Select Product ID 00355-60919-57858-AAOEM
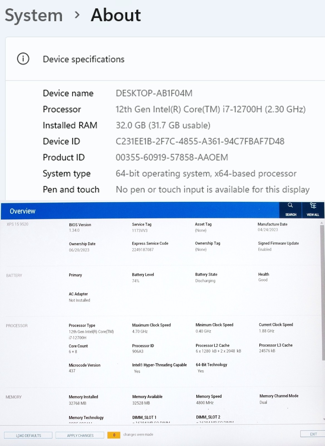325x446 pixels. click(x=172, y=157)
